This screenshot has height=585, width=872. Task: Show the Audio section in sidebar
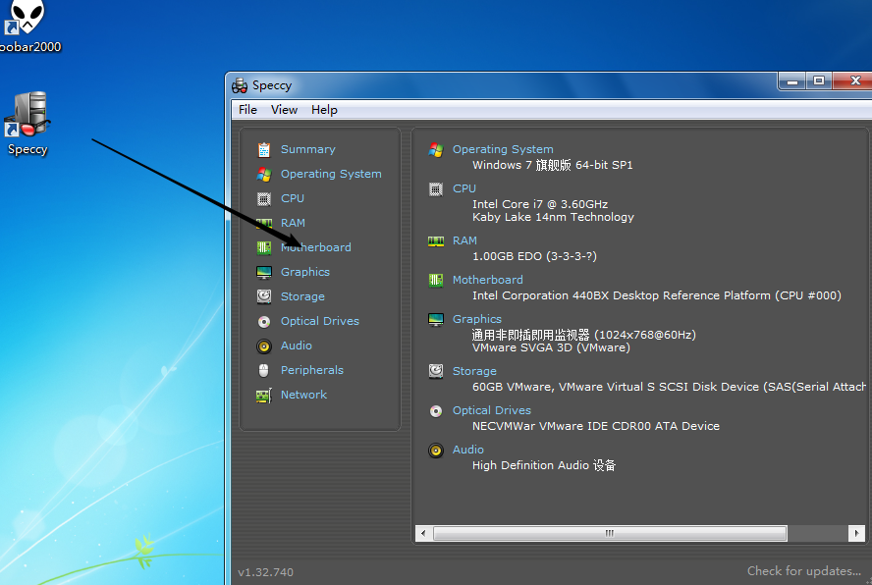tap(297, 346)
